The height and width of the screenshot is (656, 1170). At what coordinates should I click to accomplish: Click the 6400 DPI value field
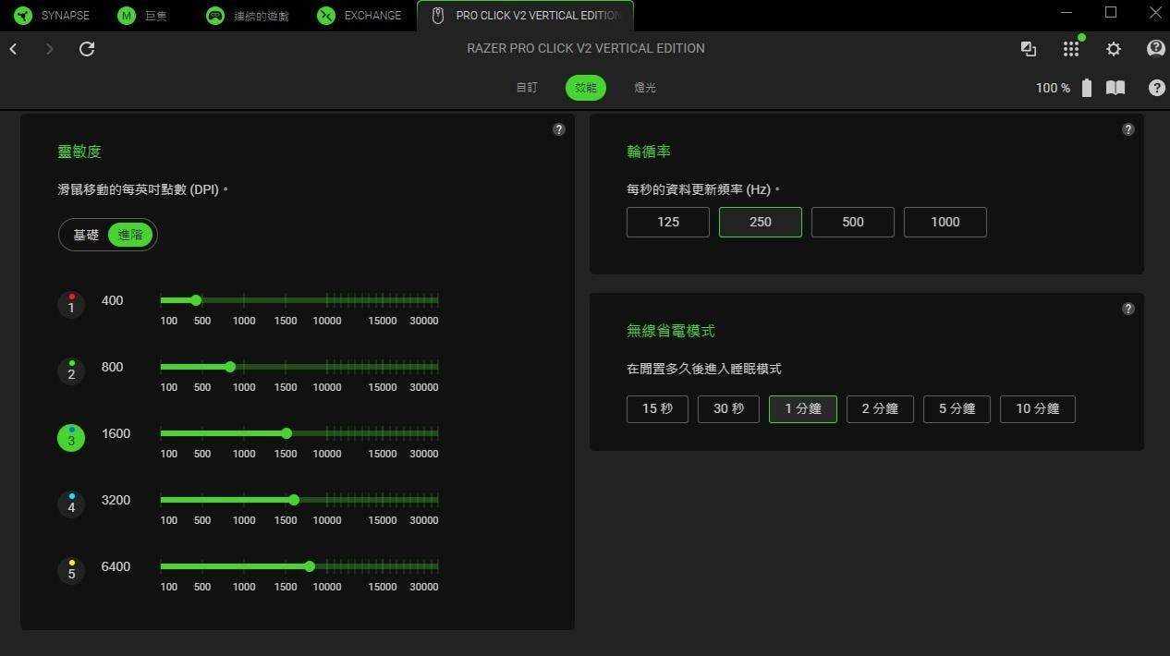[x=116, y=566]
